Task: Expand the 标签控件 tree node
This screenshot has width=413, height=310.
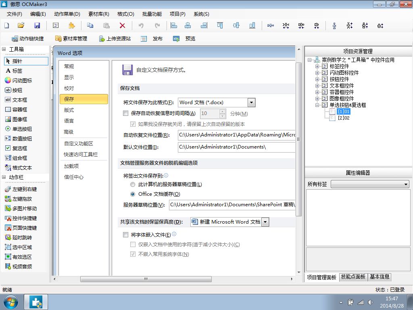Action: pyautogui.click(x=317, y=67)
